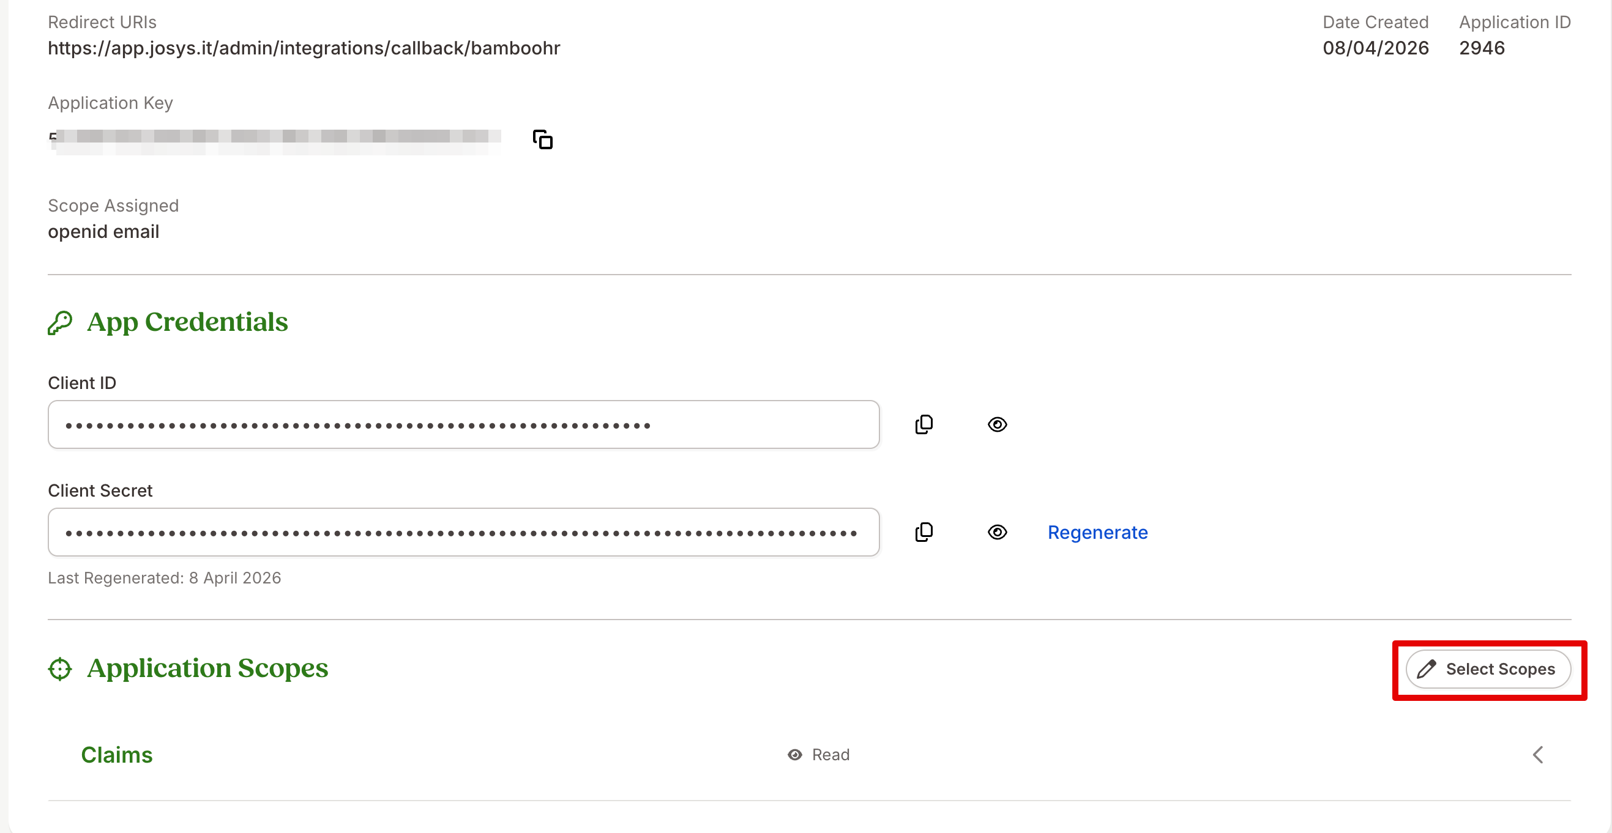
Task: Open the Select Scopes editor
Action: click(x=1488, y=669)
